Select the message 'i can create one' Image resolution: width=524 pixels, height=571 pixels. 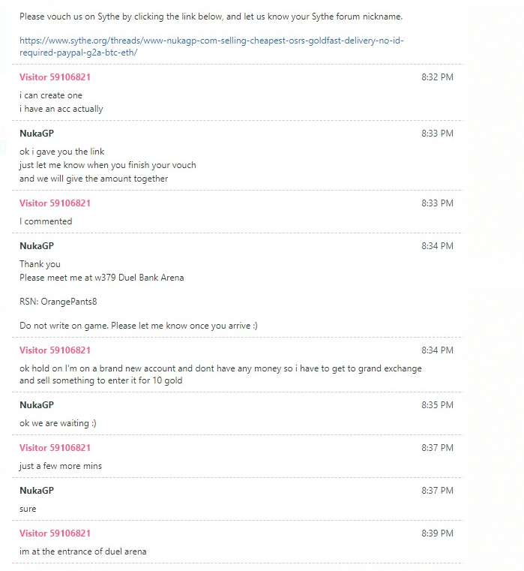[51, 95]
